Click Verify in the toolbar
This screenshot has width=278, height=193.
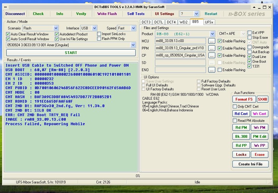[x=81, y=14]
